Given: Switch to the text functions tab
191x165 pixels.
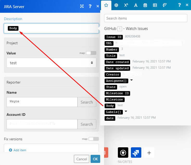Looking at the screenshot, I should pyautogui.click(x=136, y=5).
